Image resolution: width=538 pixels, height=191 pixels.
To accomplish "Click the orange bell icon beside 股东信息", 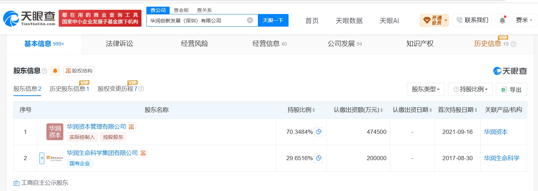I will (55, 71).
